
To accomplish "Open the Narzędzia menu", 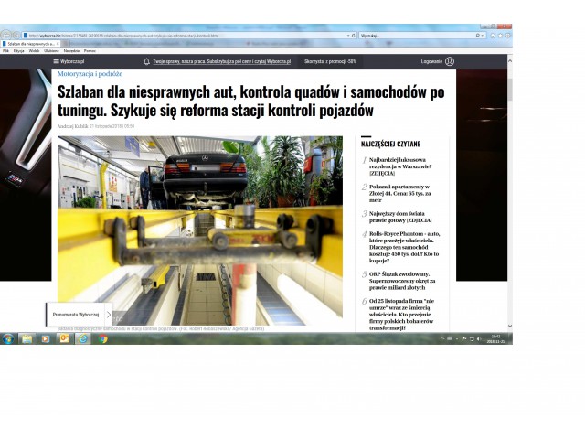I will tap(70, 50).
